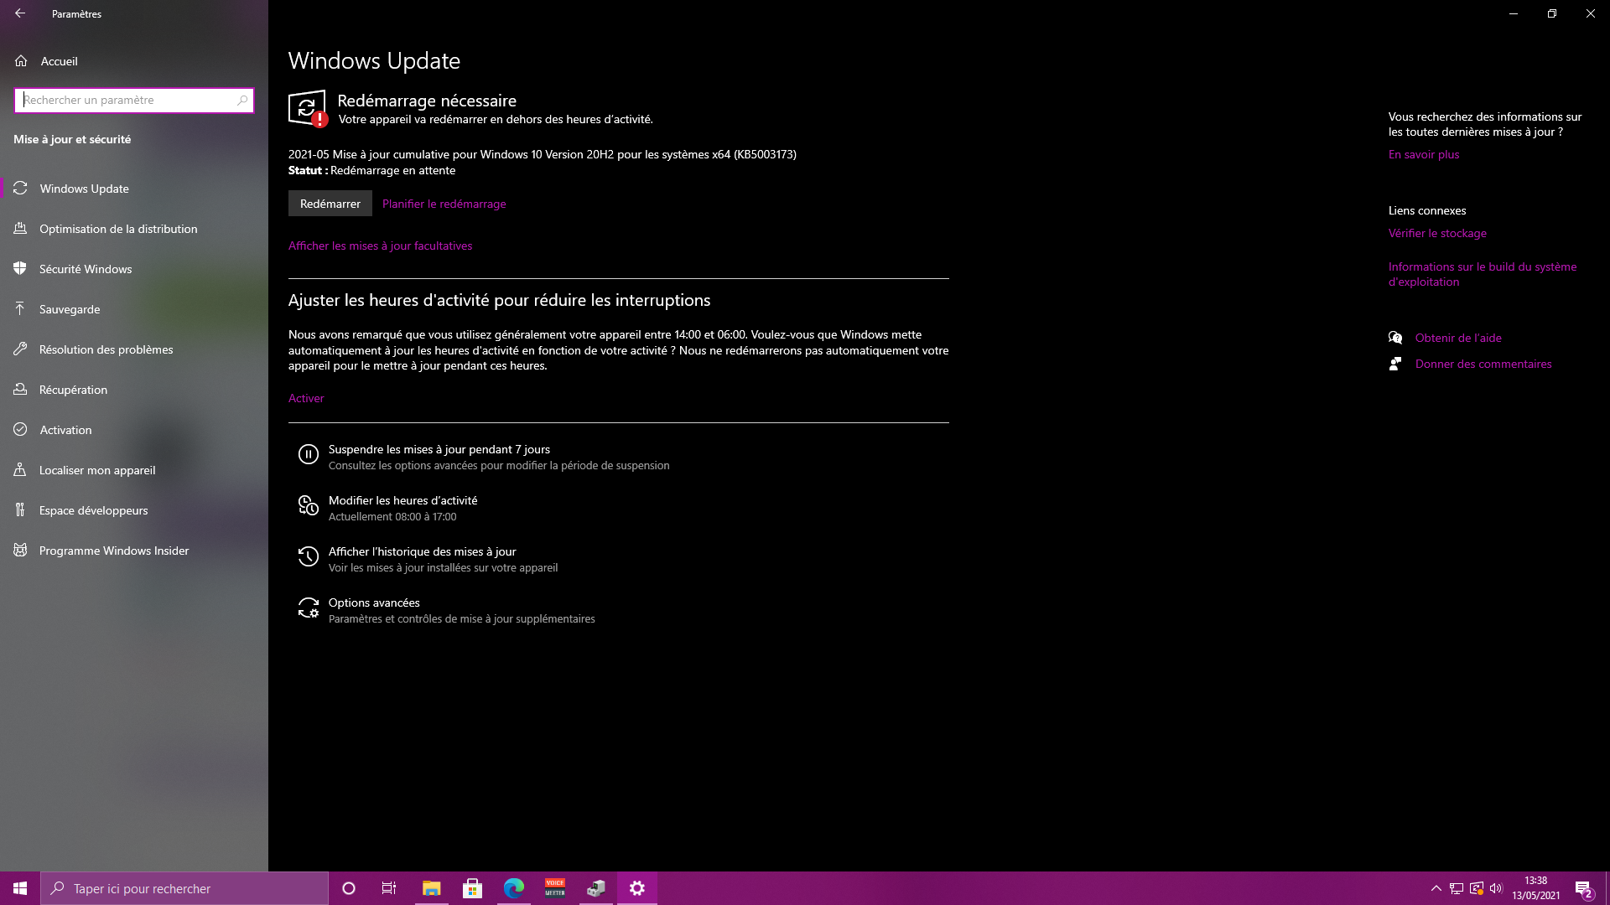
Task: Click the Options avancées gear-sync icon
Action: pos(309,608)
